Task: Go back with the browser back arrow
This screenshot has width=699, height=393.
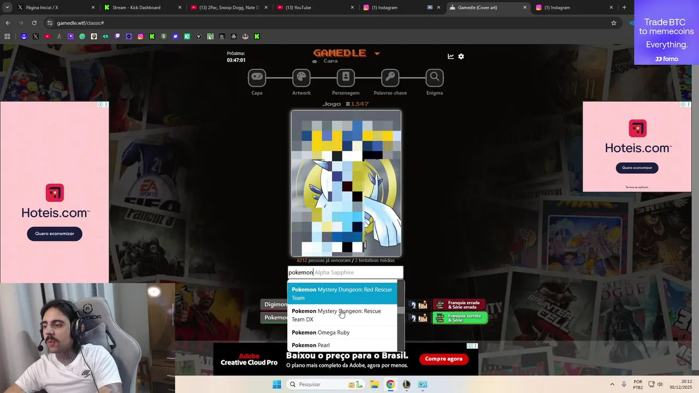Action: tap(8, 23)
